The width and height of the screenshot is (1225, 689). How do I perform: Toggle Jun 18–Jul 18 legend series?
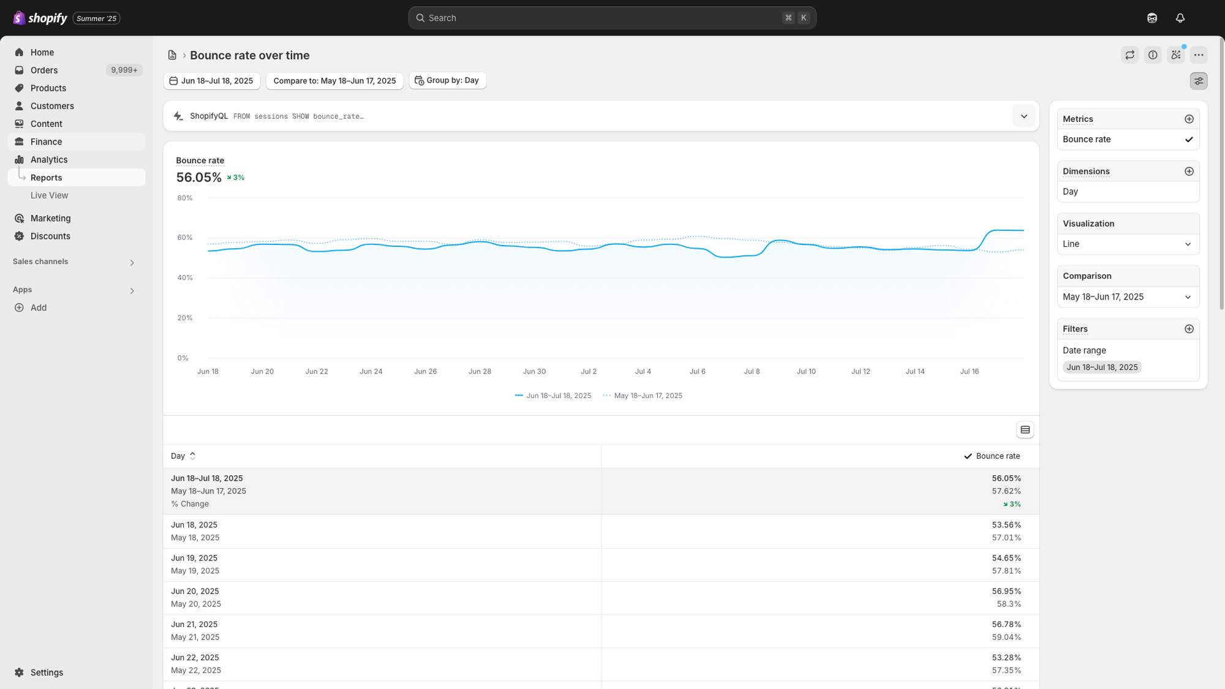click(x=553, y=396)
